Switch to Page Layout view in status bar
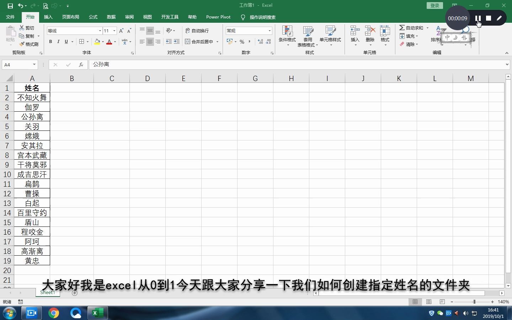The width and height of the screenshot is (512, 320). (428, 302)
